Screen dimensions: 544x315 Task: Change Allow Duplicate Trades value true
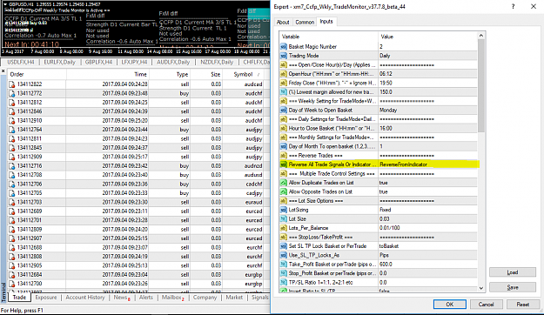(x=427, y=183)
